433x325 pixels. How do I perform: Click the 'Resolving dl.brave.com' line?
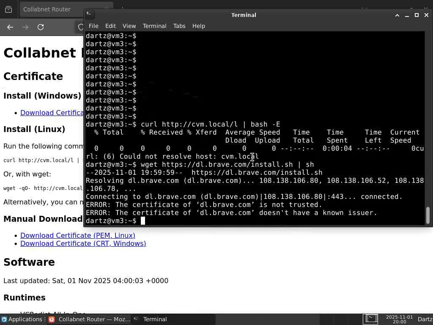click(x=255, y=185)
